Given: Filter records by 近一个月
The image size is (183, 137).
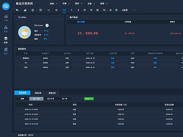Looking at the screenshot, I should pos(36,99).
